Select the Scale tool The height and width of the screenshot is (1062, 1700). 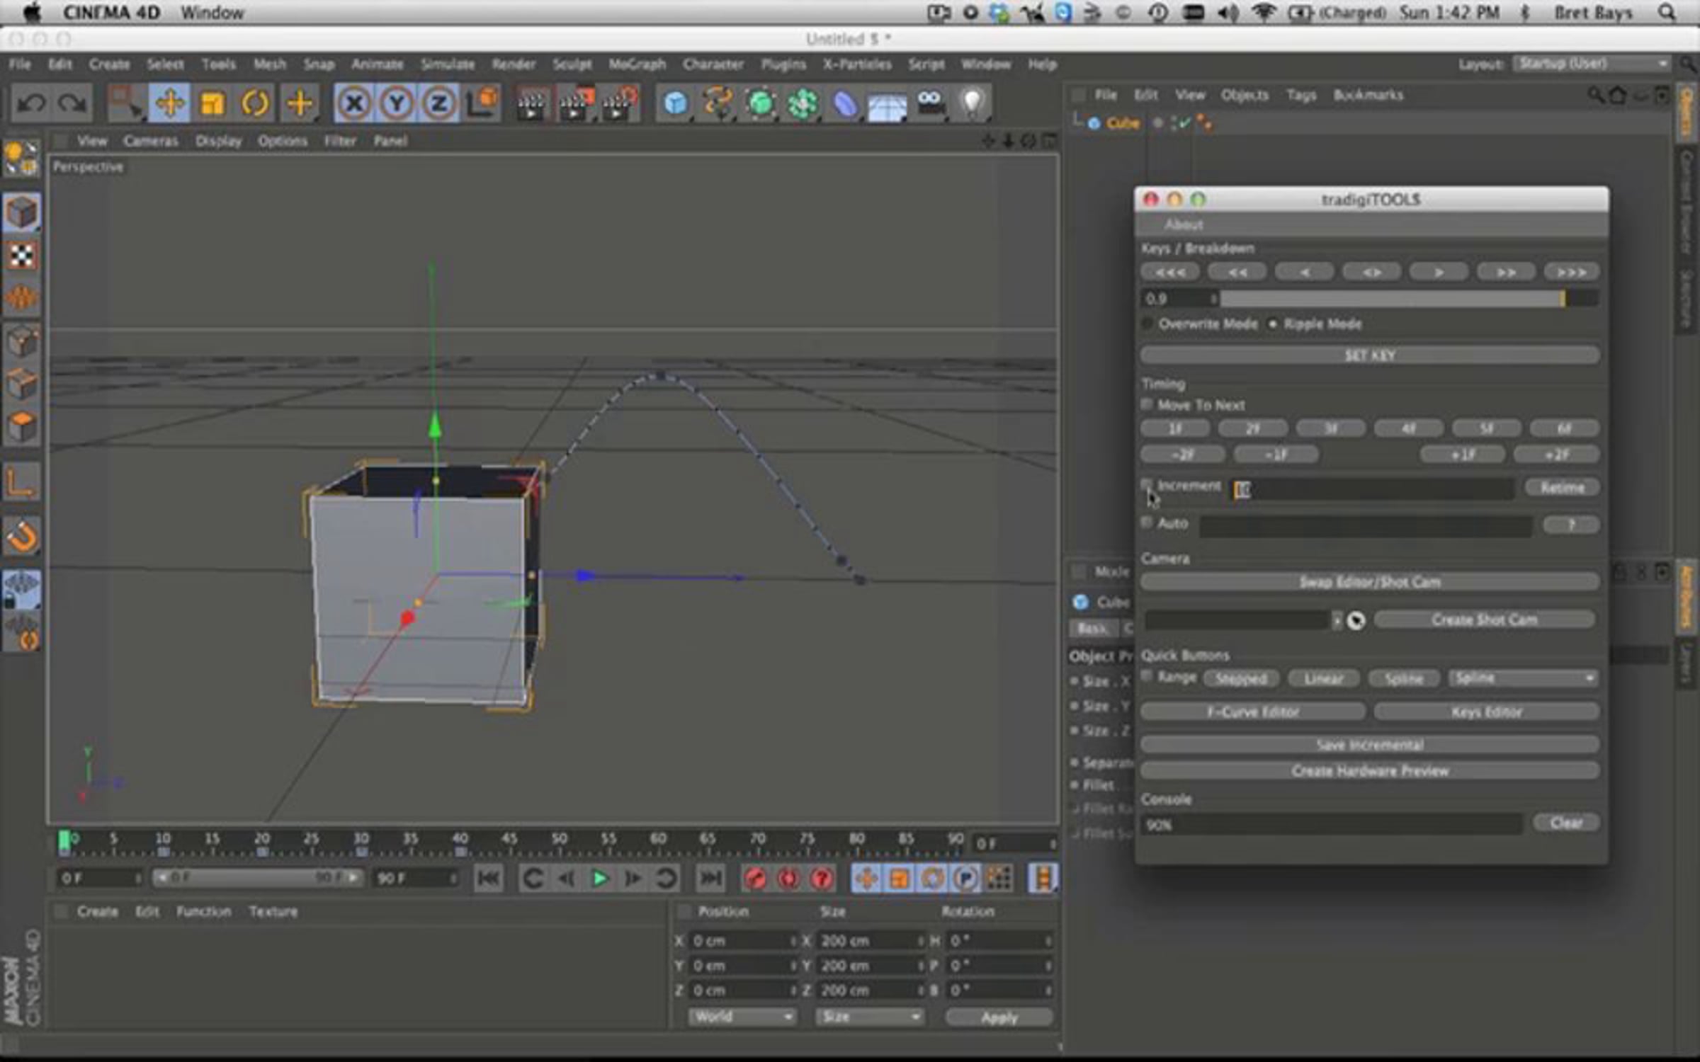(212, 103)
